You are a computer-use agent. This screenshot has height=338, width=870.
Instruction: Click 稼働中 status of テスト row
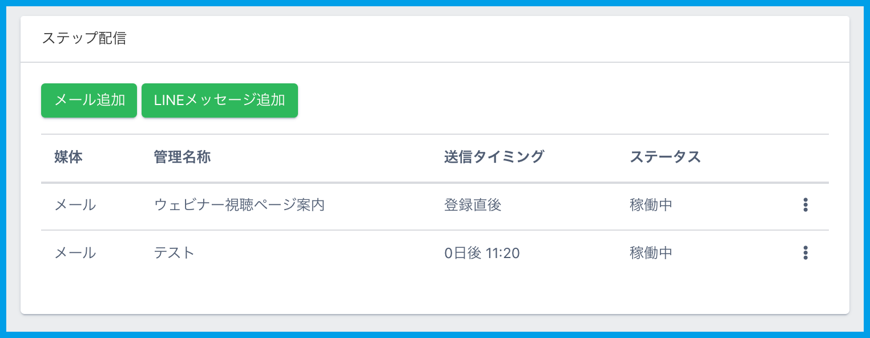point(651,253)
